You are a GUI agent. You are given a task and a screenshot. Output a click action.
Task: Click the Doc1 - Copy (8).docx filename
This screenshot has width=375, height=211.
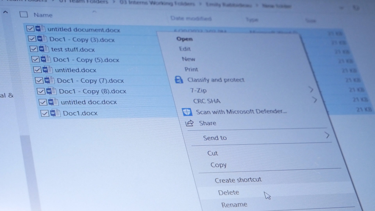[x=92, y=91]
